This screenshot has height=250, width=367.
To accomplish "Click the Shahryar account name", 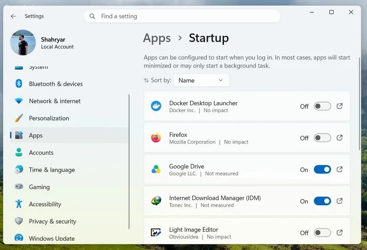I will coord(53,39).
